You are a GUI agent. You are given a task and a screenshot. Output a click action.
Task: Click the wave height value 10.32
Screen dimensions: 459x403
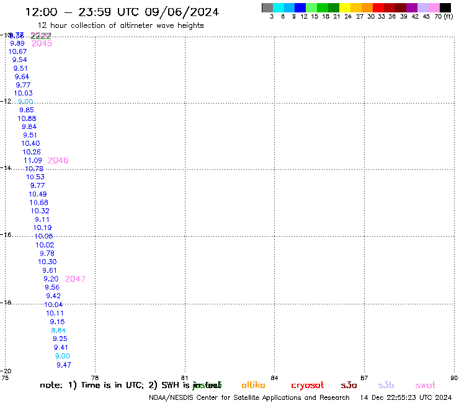(x=40, y=211)
